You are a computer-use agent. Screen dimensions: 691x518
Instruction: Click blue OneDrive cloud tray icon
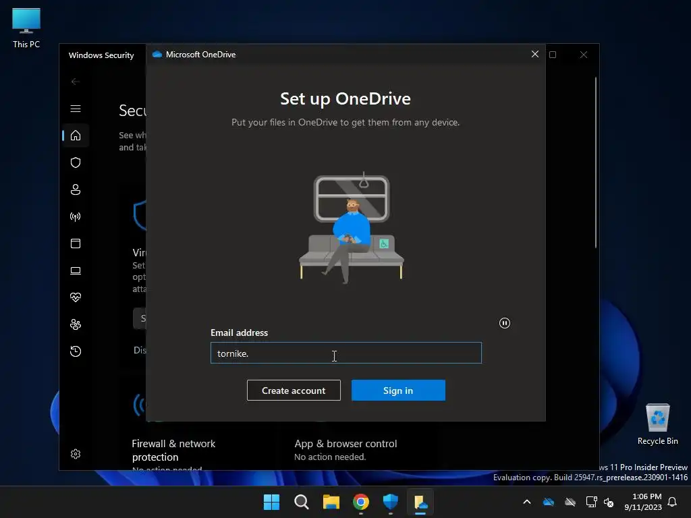[549, 502]
